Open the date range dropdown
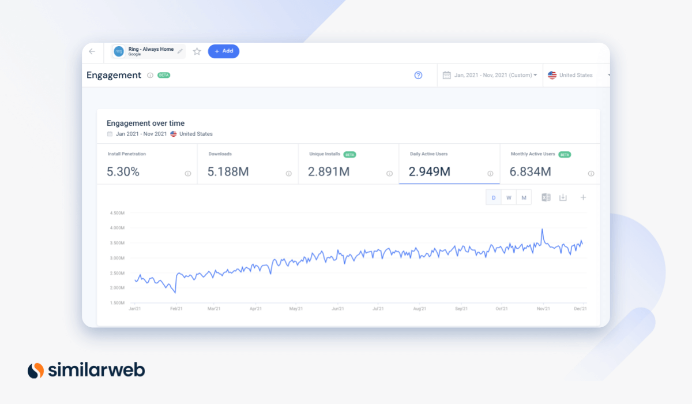Viewport: 692px width, 404px height. (x=490, y=75)
